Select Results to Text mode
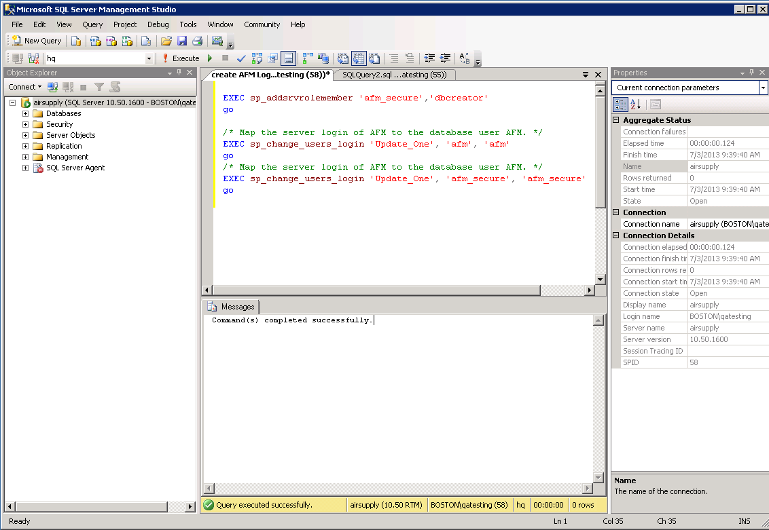This screenshot has height=530, width=769. tap(343, 58)
